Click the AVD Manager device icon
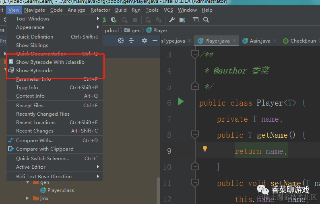The height and width of the screenshot is (204, 320). click(149, 20)
